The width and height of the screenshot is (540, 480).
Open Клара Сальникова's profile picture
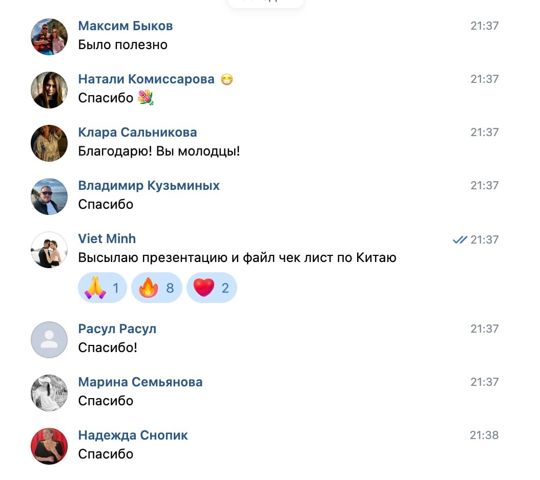pyautogui.click(x=49, y=143)
